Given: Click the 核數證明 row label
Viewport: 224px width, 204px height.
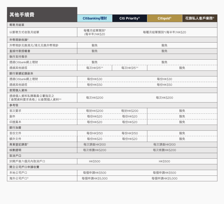Looking at the screenshot, I should click(15, 150).
